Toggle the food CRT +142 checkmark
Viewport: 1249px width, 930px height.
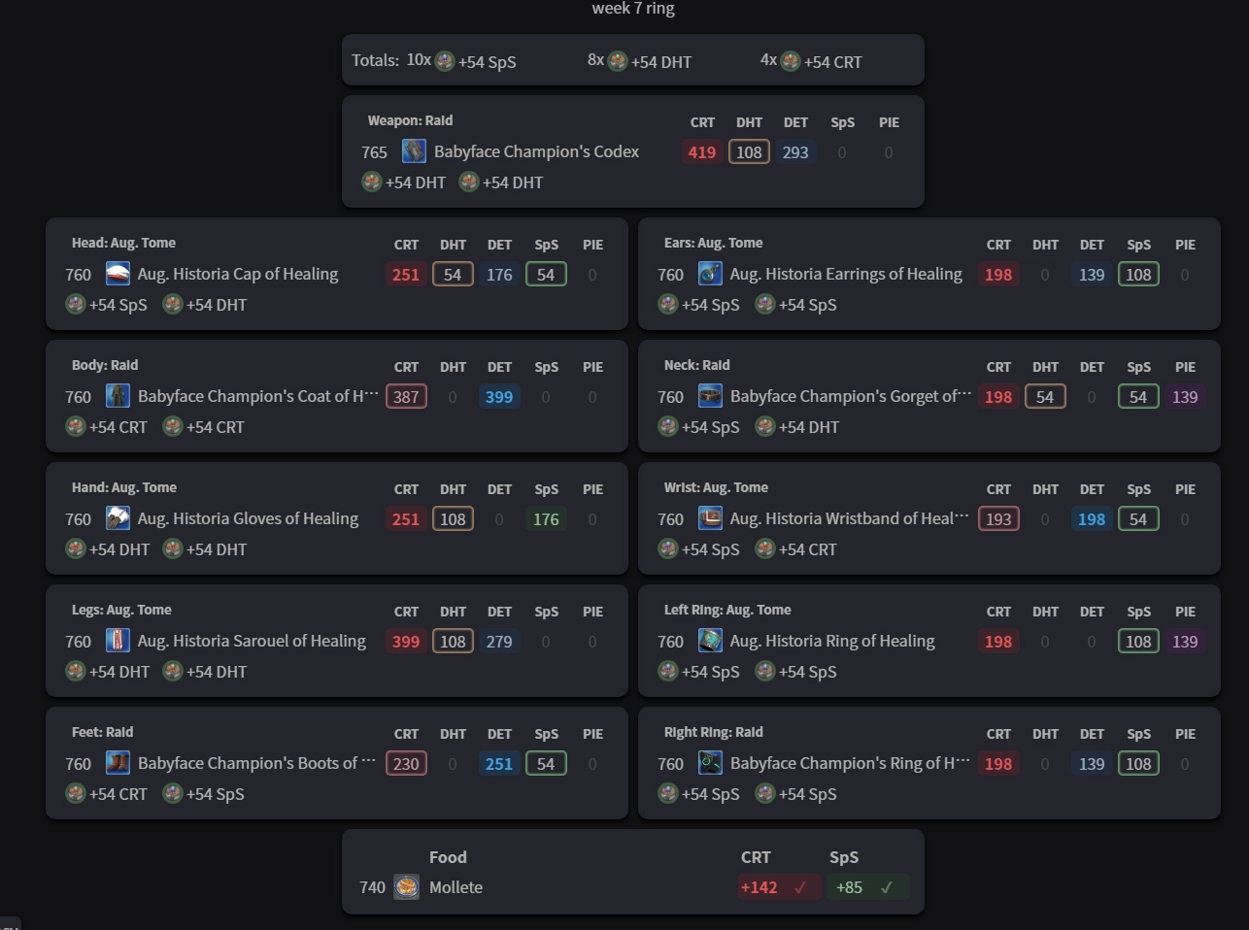click(x=800, y=887)
